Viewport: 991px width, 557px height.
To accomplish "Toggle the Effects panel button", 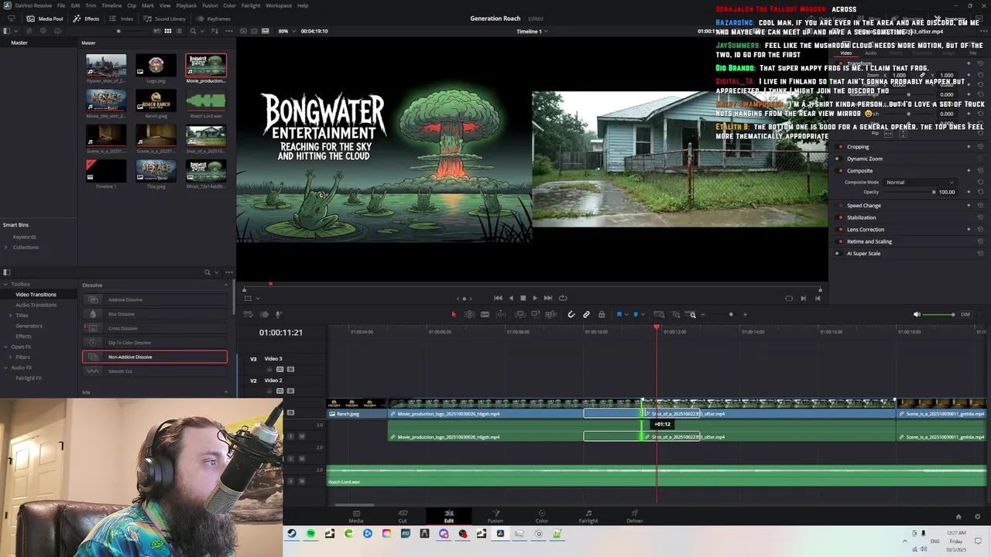I will tap(86, 19).
